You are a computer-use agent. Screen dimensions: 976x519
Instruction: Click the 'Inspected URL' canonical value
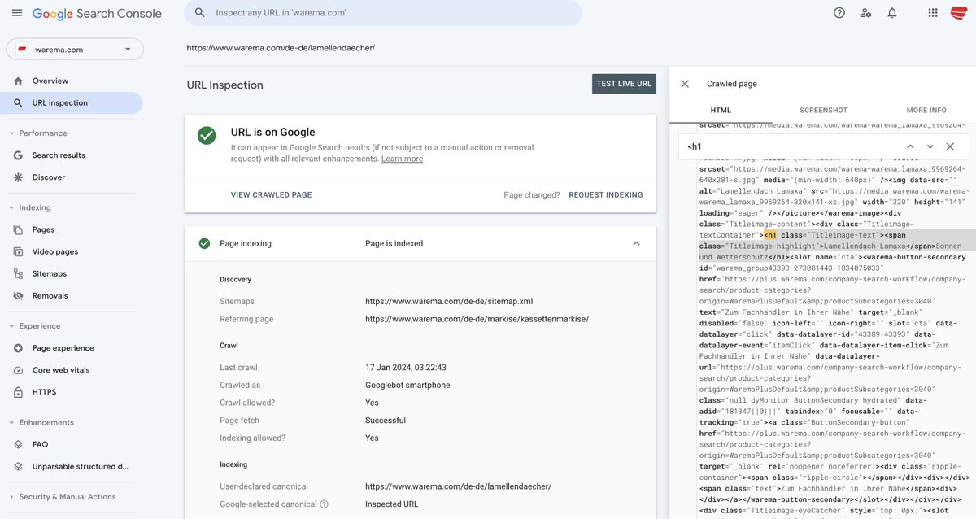pyautogui.click(x=392, y=504)
